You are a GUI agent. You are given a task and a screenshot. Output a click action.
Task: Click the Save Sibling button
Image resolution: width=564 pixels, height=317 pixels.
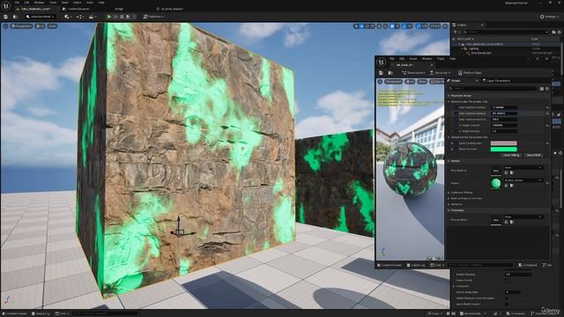(x=511, y=155)
